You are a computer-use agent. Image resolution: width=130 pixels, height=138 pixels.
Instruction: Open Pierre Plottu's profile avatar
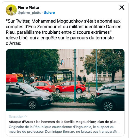coord(11,10)
